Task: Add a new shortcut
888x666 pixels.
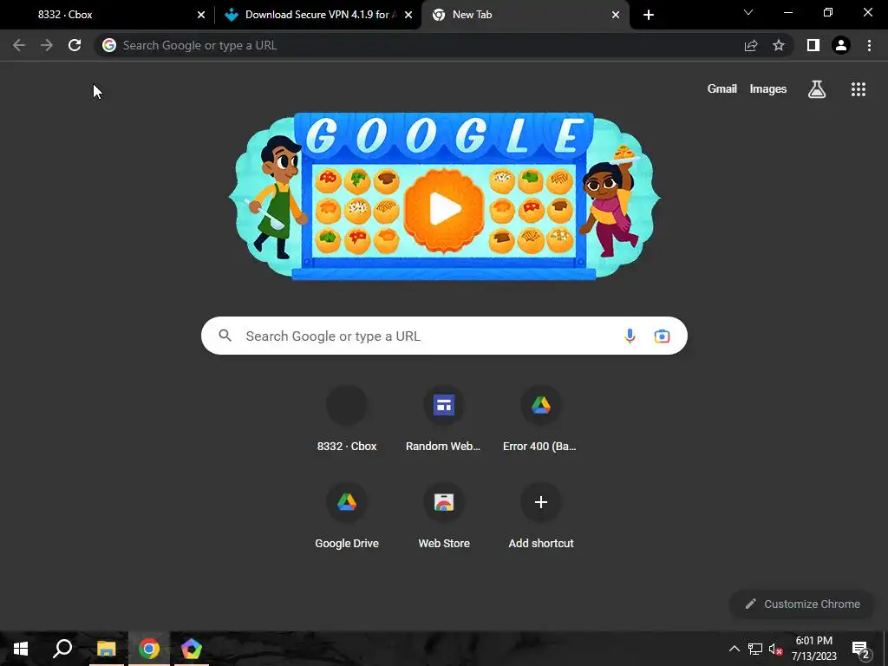Action: point(540,516)
